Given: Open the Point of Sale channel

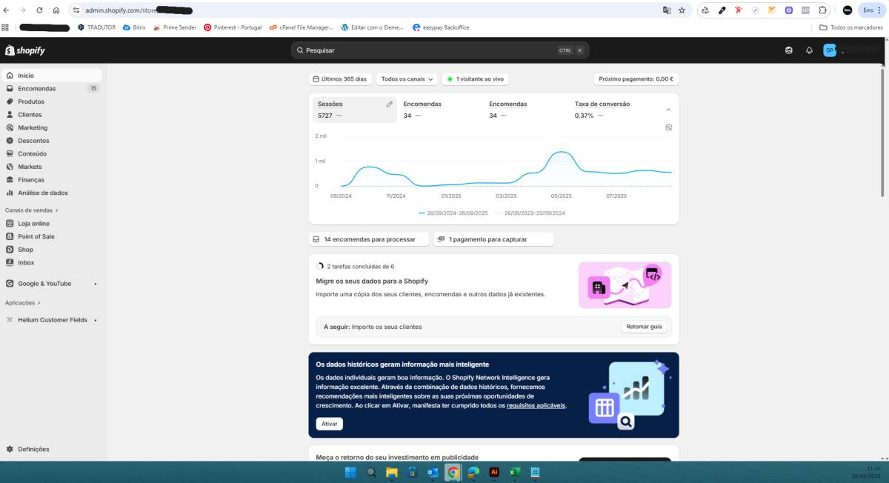Looking at the screenshot, I should pos(36,236).
